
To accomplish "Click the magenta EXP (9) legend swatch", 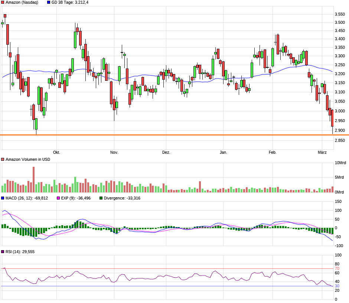I will click(x=58, y=198).
